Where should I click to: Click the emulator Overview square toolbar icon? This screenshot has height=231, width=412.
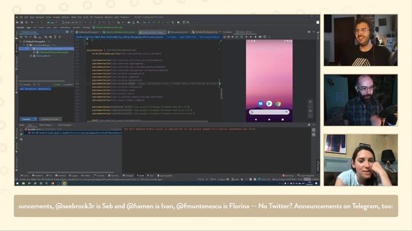click(255, 37)
